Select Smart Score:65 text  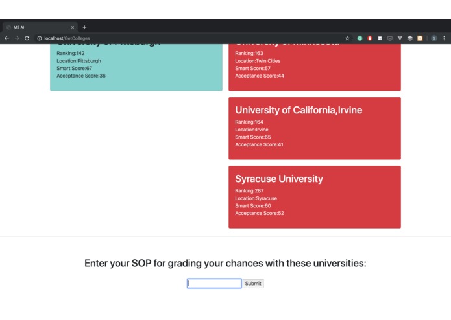coord(253,137)
